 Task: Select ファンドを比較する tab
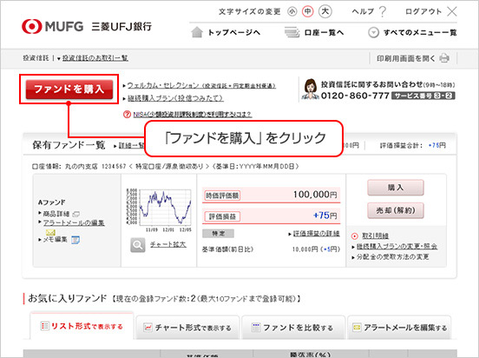click(293, 328)
